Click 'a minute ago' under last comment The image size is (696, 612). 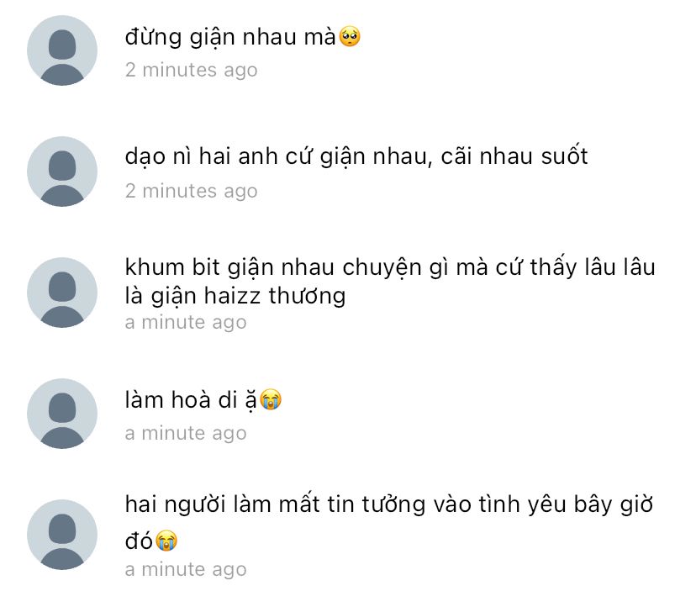click(x=186, y=570)
